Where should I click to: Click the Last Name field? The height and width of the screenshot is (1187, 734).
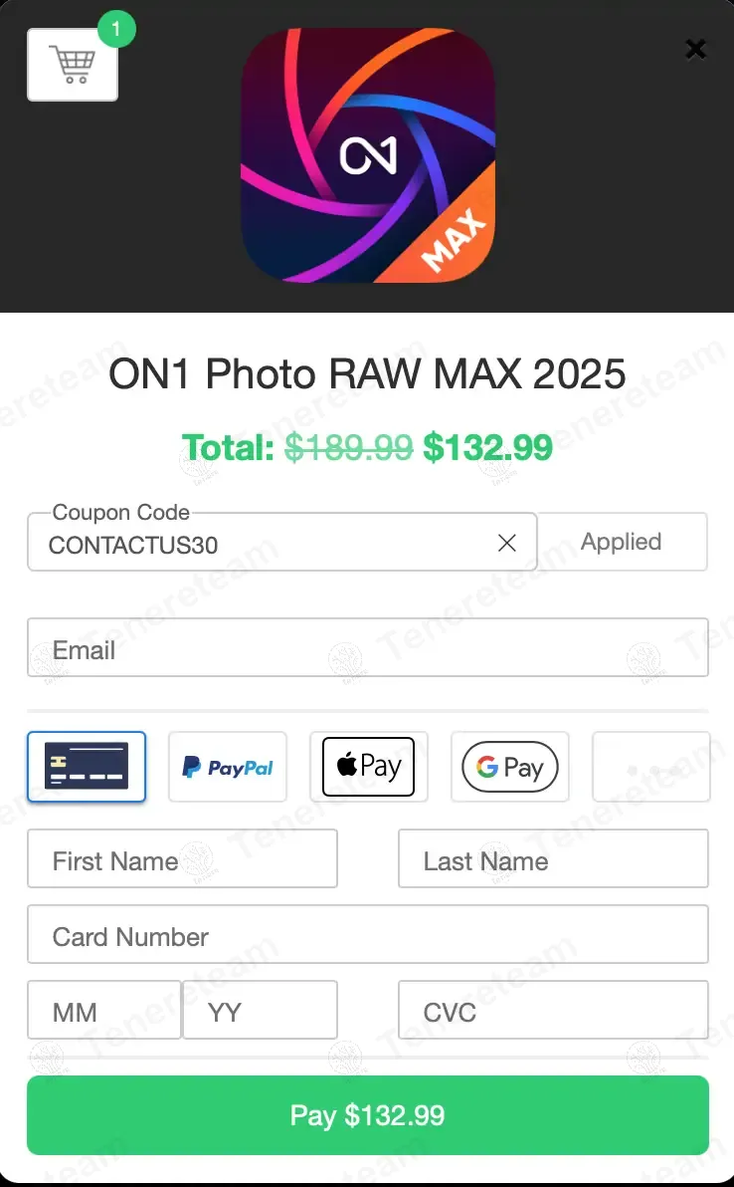[553, 859]
